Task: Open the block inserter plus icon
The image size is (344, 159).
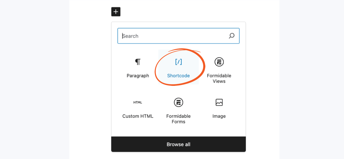Action: click(116, 12)
